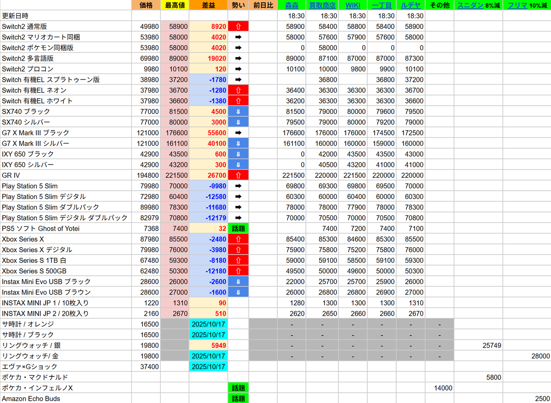
Task: Select the 176600 cell in the 森森 column
Action: pos(292,133)
